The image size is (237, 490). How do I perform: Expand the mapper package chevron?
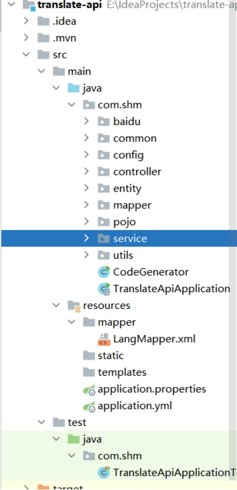click(x=86, y=205)
